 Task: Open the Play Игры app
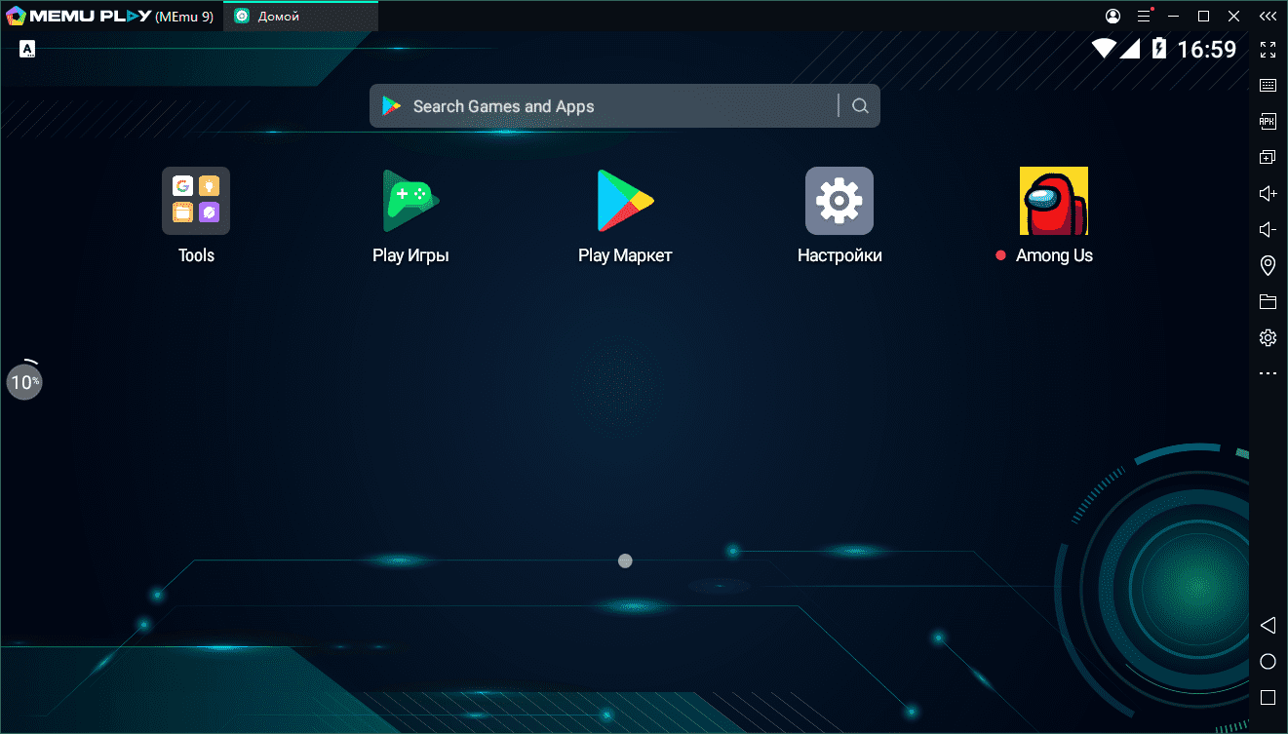click(410, 202)
